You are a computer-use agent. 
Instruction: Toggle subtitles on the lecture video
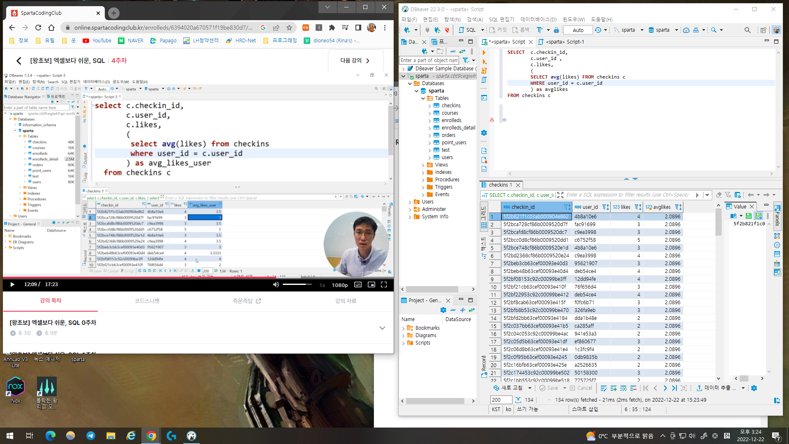tap(358, 284)
